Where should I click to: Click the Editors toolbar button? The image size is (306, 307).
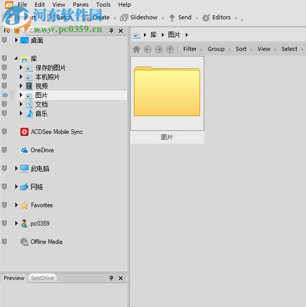pyautogui.click(x=216, y=17)
